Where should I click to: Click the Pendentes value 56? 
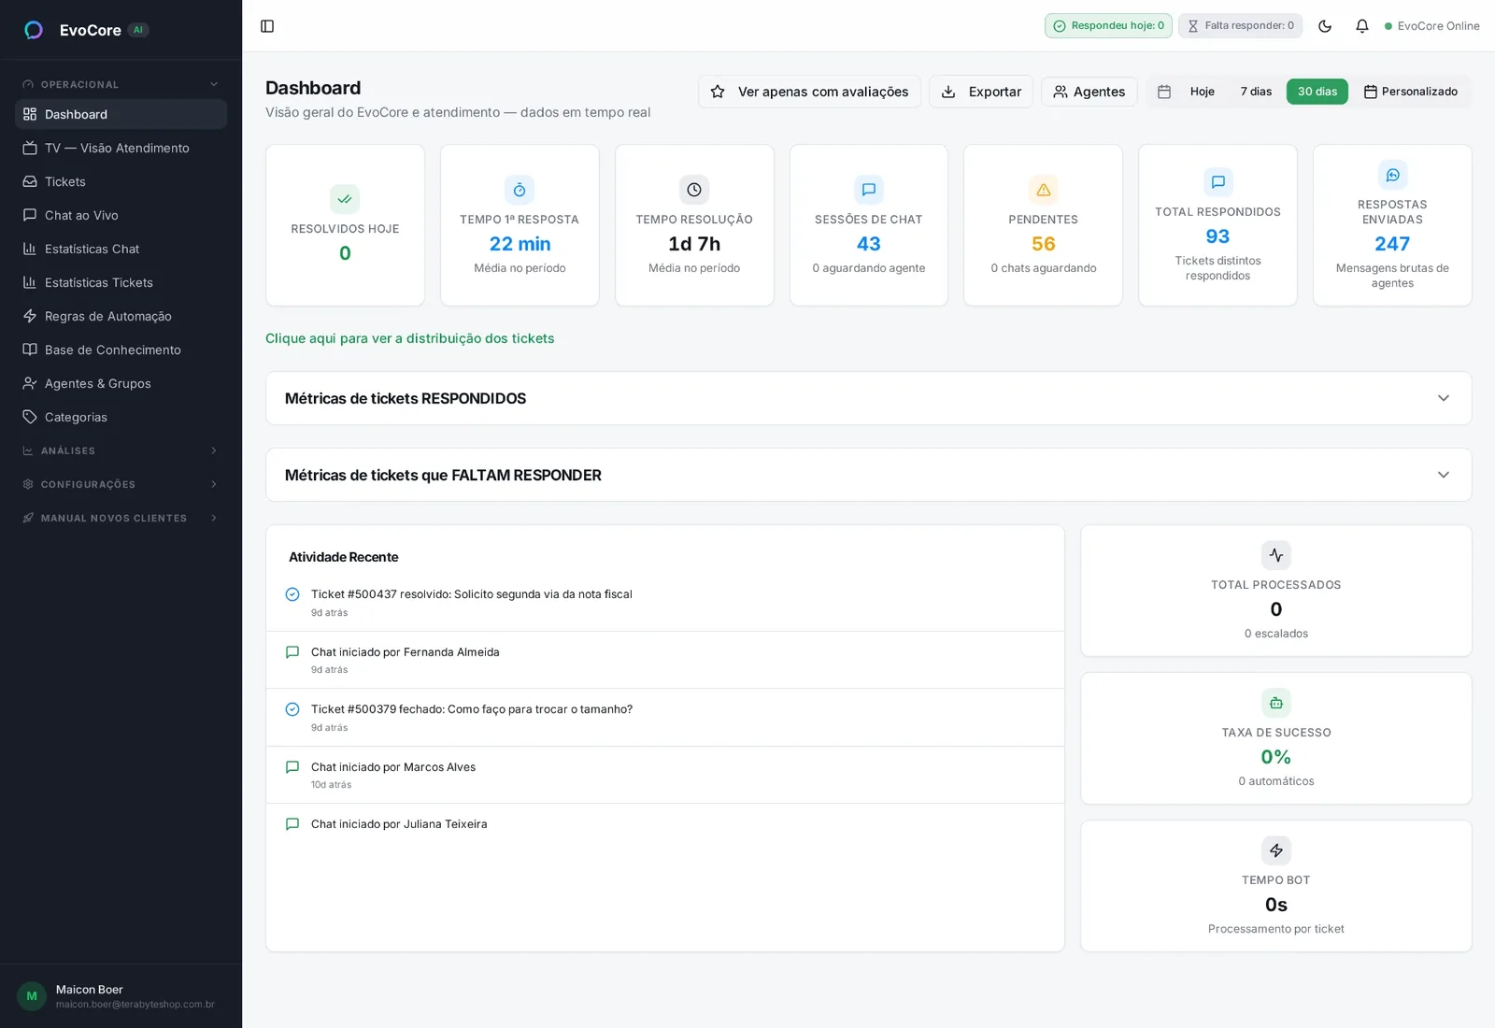click(1044, 244)
